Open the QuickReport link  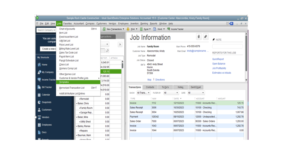[218, 59]
